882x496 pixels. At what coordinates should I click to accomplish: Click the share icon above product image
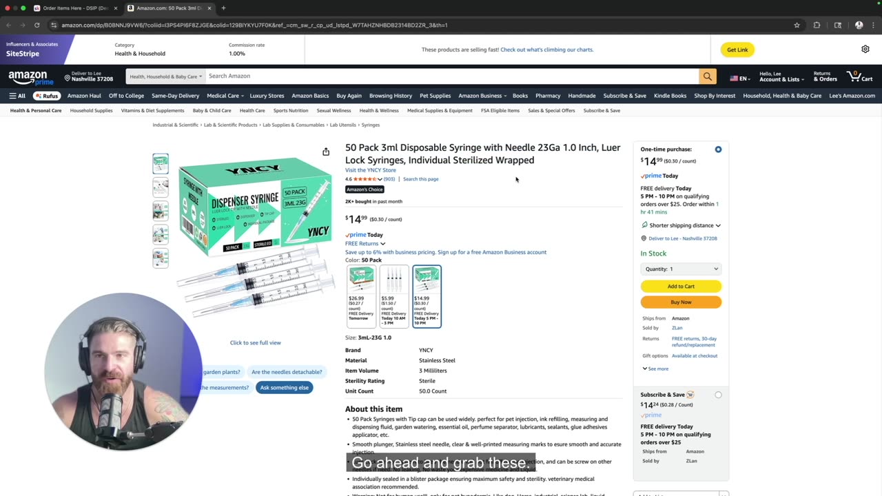(x=326, y=152)
